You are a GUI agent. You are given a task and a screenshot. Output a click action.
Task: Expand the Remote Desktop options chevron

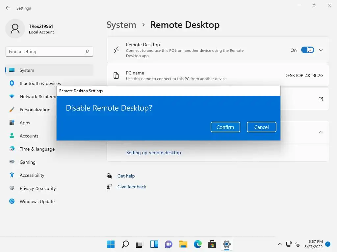pos(321,50)
